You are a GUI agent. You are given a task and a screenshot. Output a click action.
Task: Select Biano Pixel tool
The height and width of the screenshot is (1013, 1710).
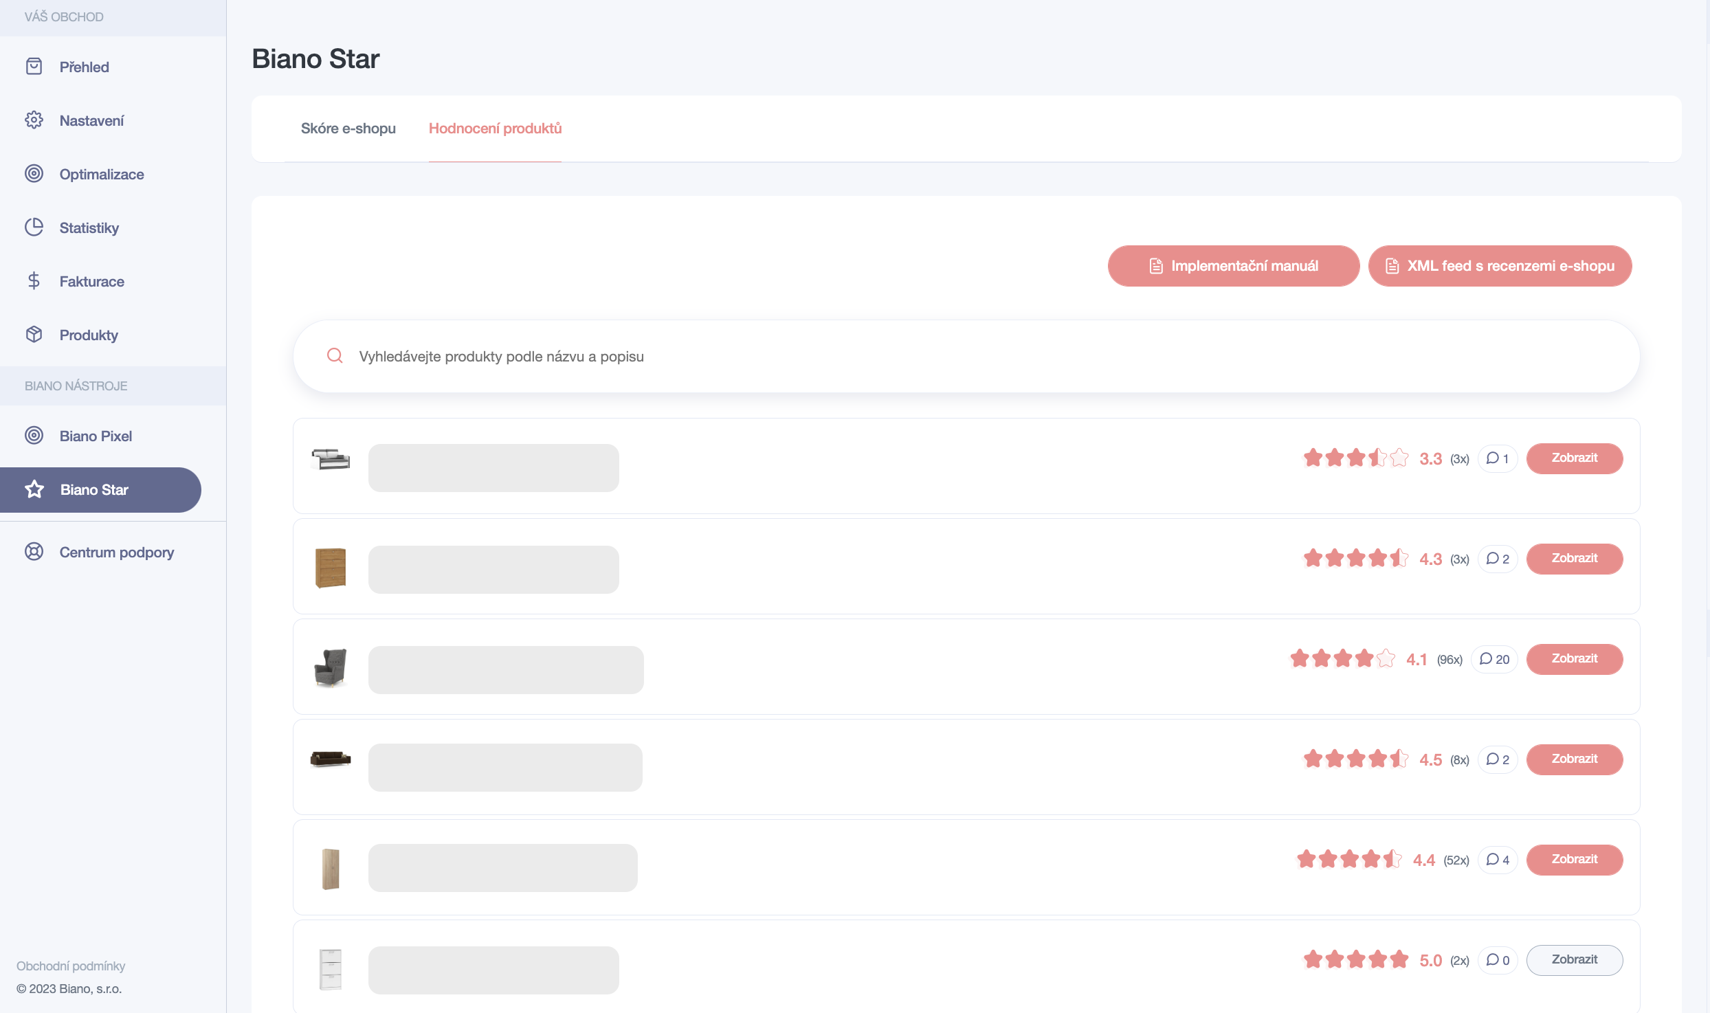(96, 436)
